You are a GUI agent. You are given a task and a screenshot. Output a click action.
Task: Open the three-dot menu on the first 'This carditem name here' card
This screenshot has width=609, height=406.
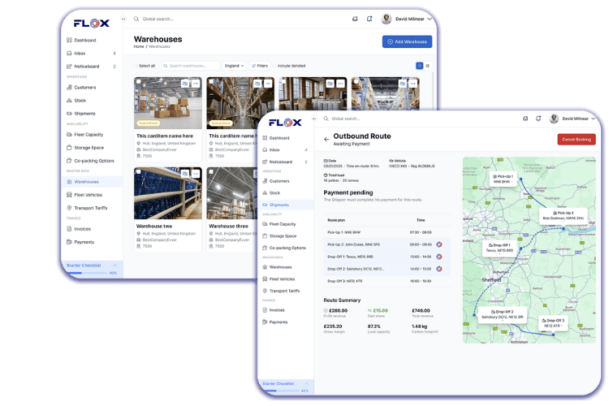pyautogui.click(x=196, y=84)
